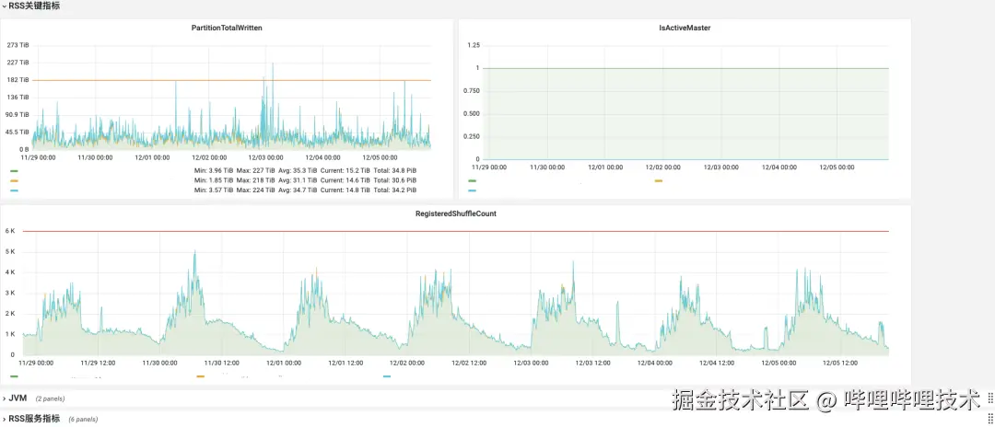Click legend value "Min: 3.96 TiB"
Viewport: 995px width, 427px height.
[x=214, y=171]
